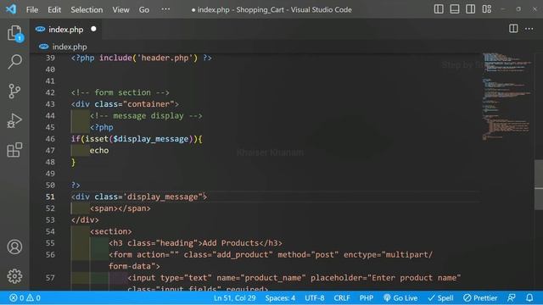Open the notifications bell
Image resolution: width=543 pixels, height=305 pixels.
pos(529,297)
